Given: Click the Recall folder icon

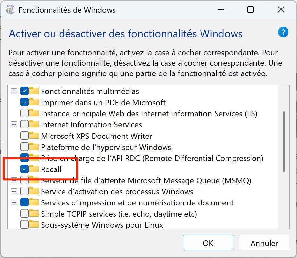Looking at the screenshot, I should coord(34,169).
